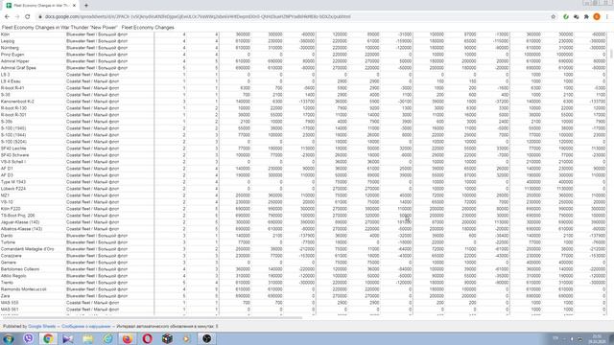Select the Corazziere cell
This screenshot has width=614, height=345.
[33, 256]
